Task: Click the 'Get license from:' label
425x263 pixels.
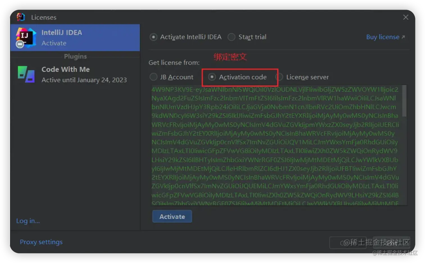Action: pos(174,63)
